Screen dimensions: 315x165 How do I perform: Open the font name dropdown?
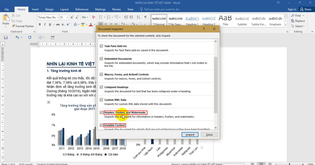(x=57, y=17)
